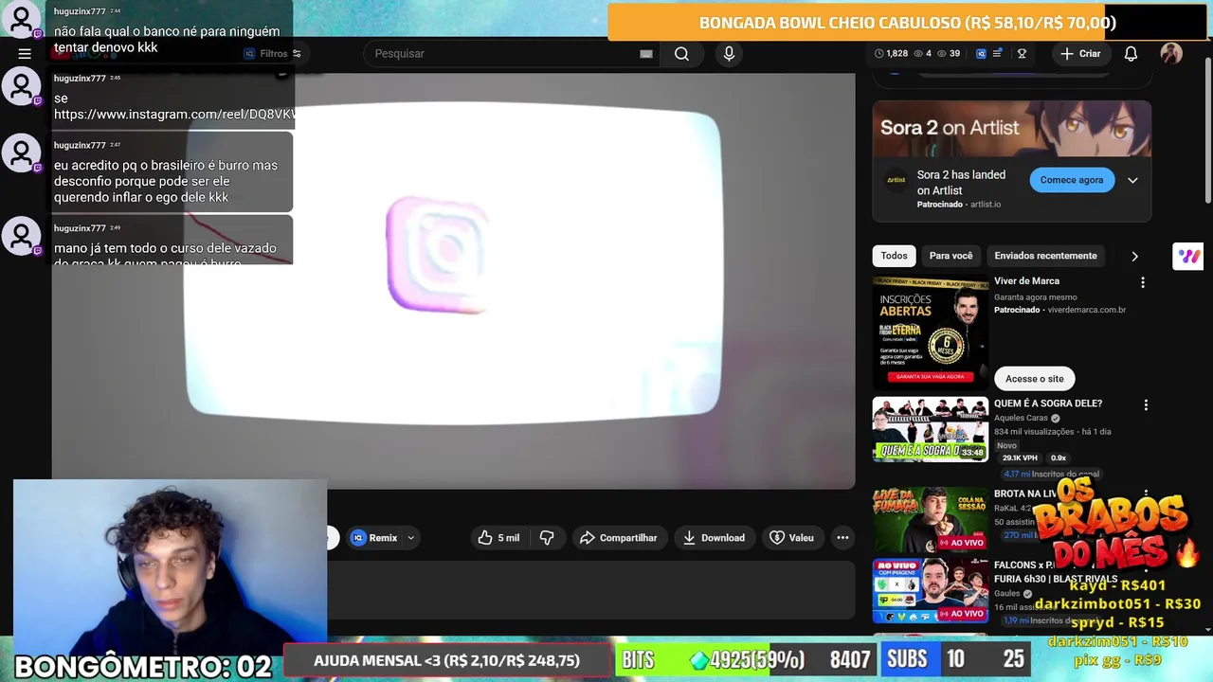Click the search magnifier button
The image size is (1213, 682).
tap(681, 54)
